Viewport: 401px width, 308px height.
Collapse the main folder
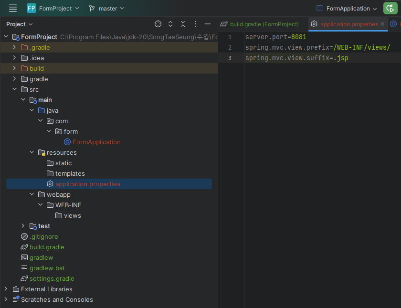pyautogui.click(x=23, y=99)
